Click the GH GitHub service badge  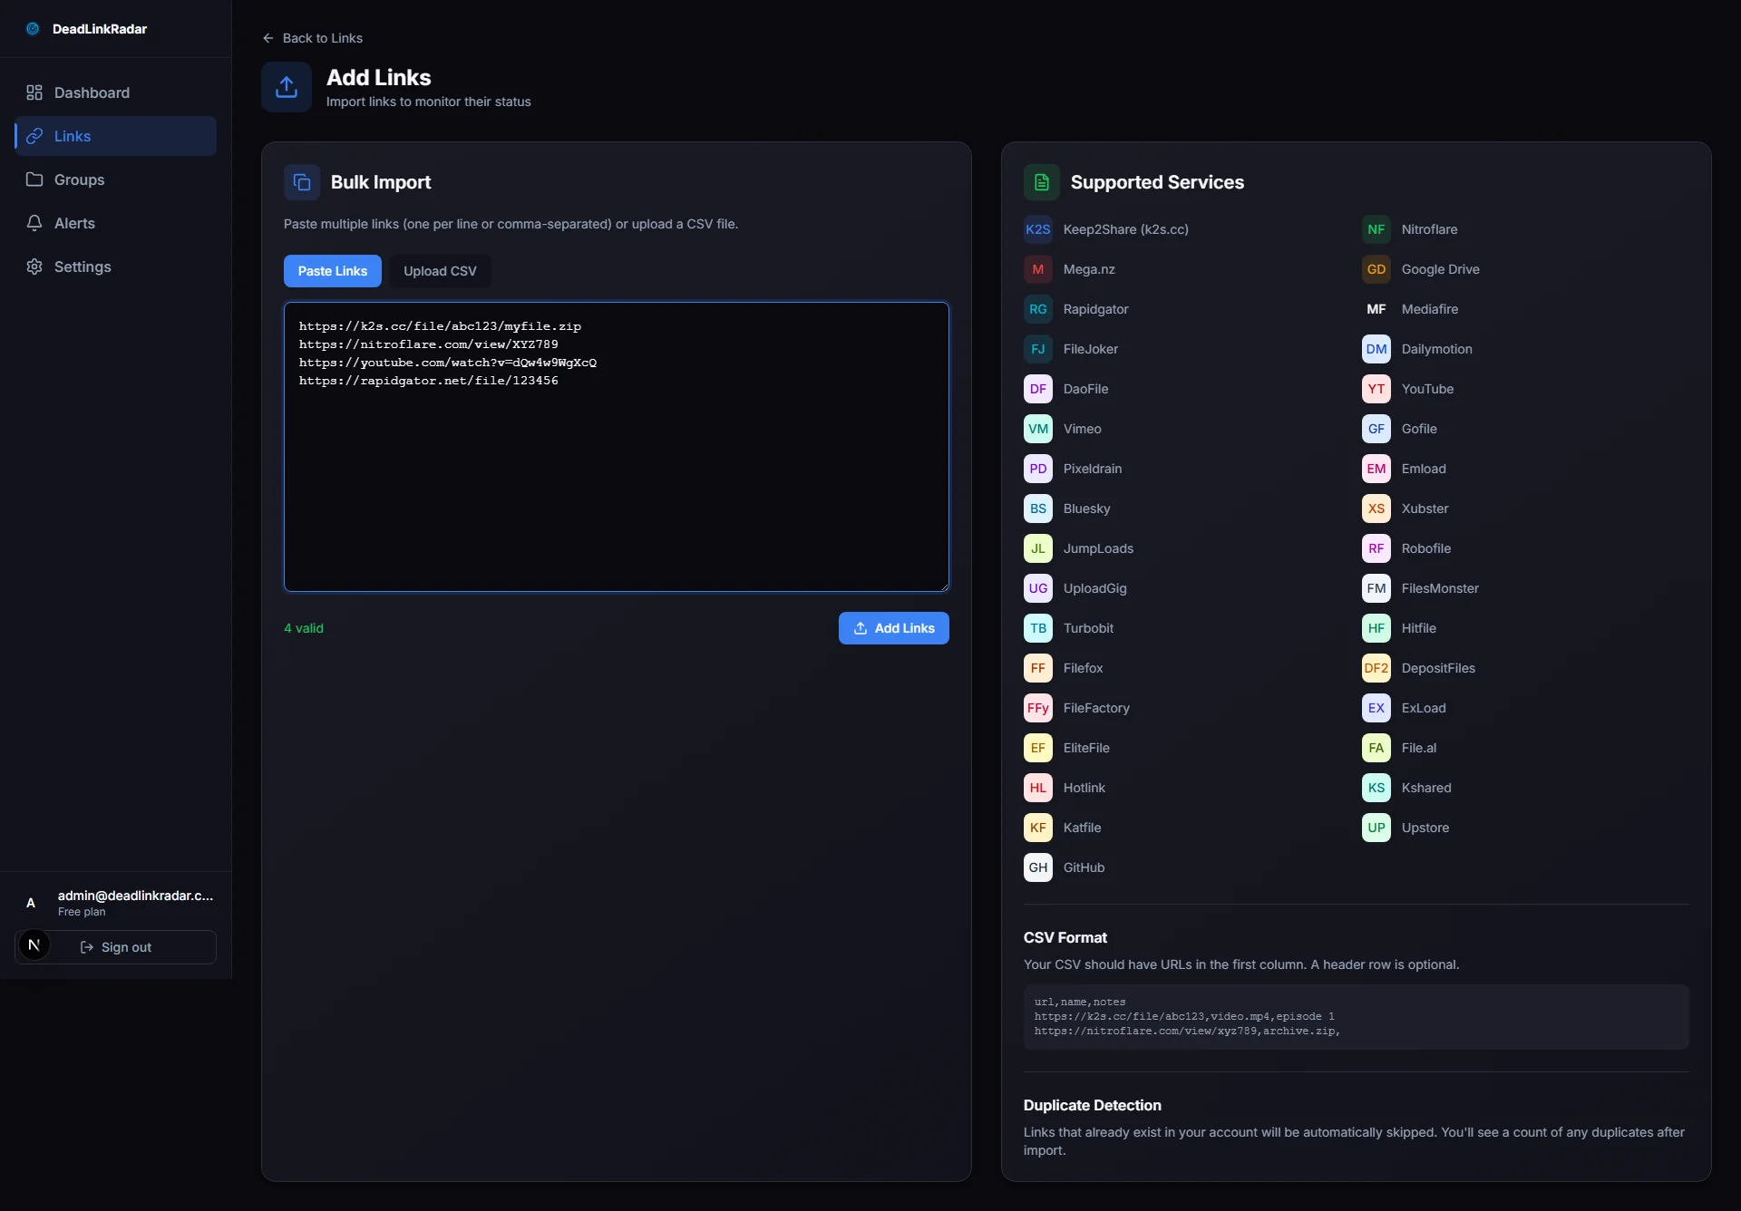coord(1038,867)
